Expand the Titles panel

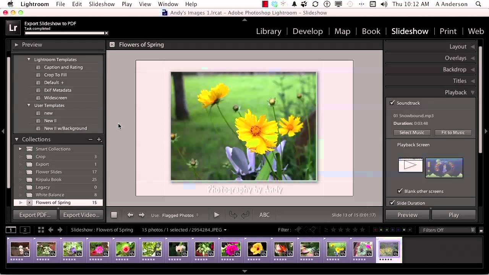(x=473, y=81)
